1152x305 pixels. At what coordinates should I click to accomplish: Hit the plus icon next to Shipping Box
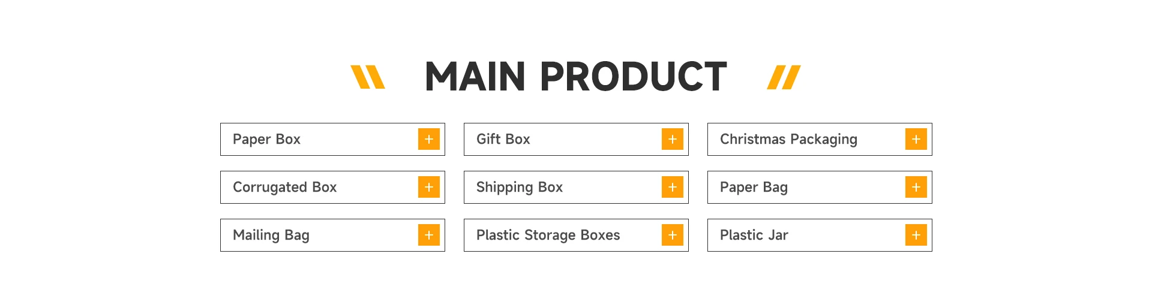tap(673, 187)
